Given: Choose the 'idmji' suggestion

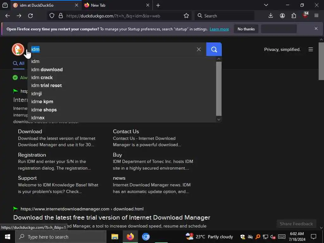Looking at the screenshot, I should [122, 94].
